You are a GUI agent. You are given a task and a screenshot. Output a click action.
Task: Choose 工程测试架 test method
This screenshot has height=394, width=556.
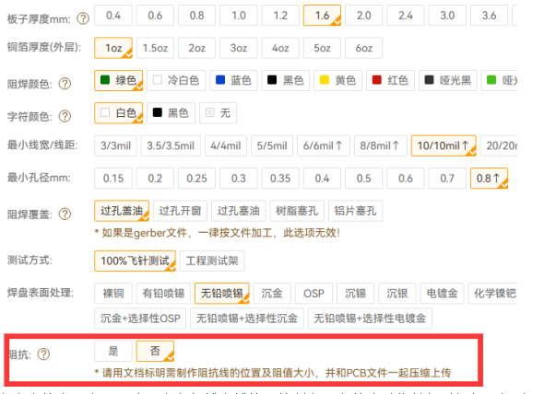pos(212,261)
